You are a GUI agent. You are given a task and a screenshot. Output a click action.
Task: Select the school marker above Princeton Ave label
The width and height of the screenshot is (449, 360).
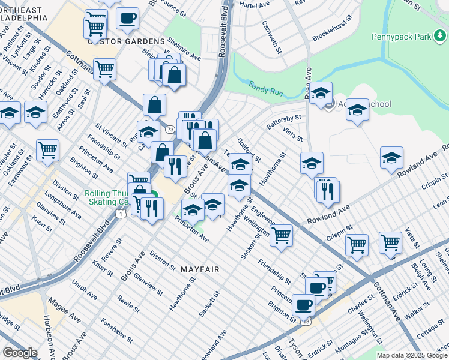[x=193, y=211]
